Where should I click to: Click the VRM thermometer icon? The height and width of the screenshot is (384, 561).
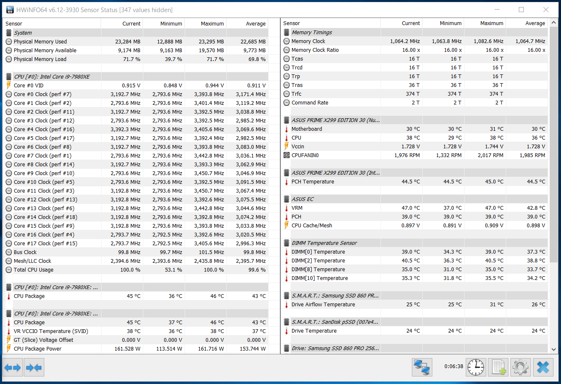(x=287, y=208)
